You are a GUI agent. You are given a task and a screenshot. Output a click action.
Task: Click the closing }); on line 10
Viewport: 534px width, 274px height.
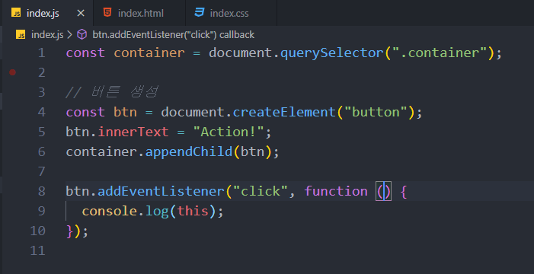[x=77, y=231]
